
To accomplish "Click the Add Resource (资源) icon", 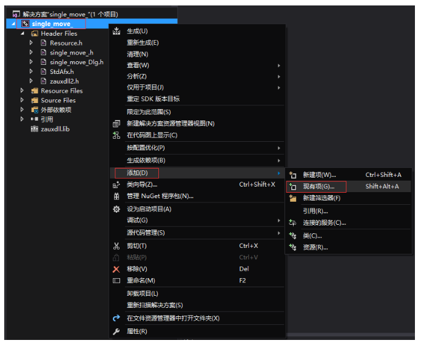I will (292, 247).
